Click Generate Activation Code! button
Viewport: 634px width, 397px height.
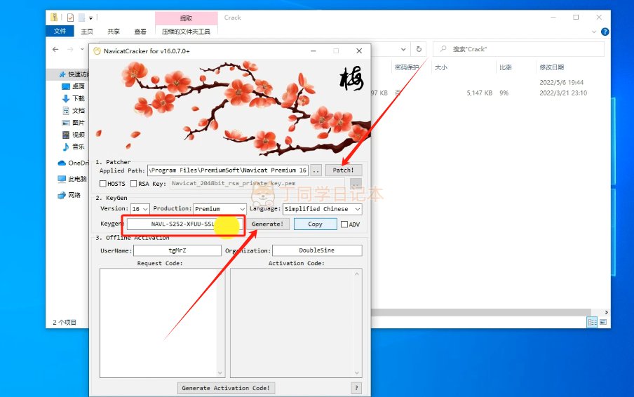(226, 388)
